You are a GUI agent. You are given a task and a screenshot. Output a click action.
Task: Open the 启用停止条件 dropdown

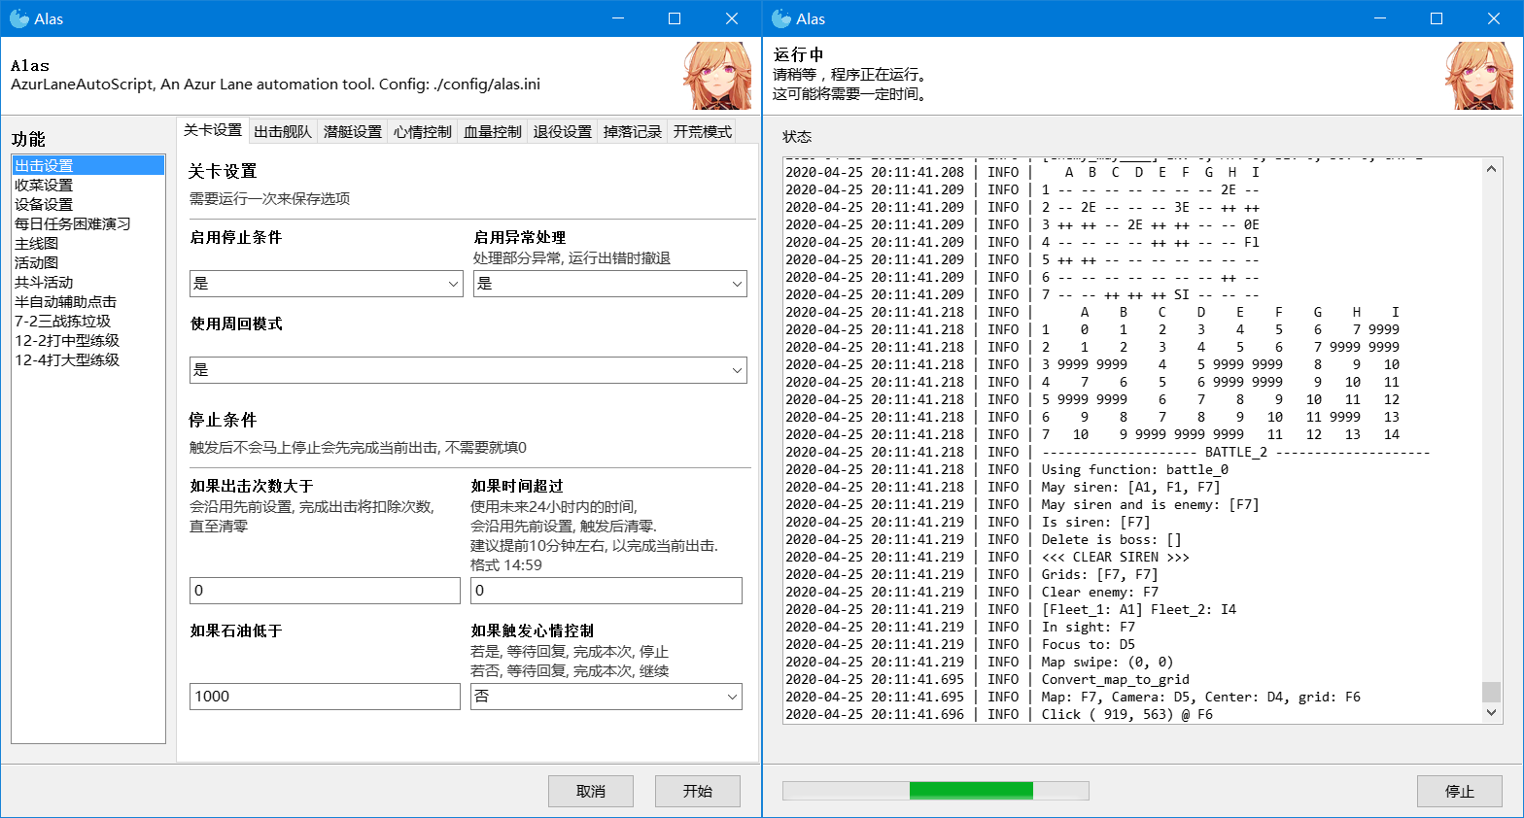click(326, 284)
